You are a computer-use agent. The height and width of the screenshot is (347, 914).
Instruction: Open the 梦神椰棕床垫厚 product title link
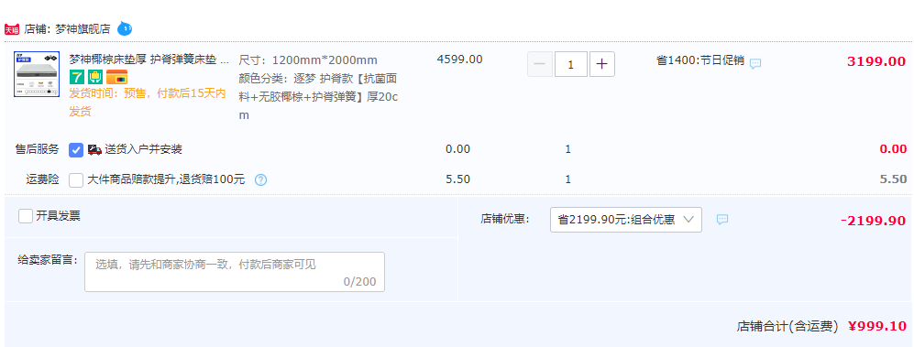(x=149, y=60)
